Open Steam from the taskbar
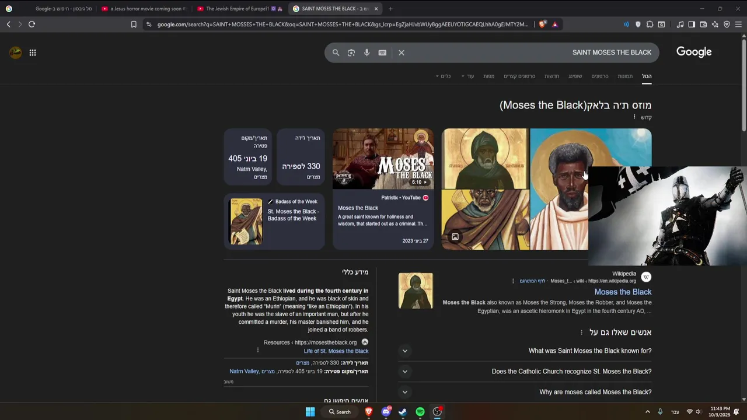 (403, 412)
